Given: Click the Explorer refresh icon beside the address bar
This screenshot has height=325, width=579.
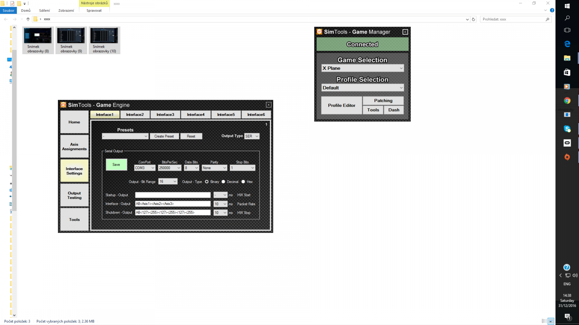Looking at the screenshot, I should (473, 19).
